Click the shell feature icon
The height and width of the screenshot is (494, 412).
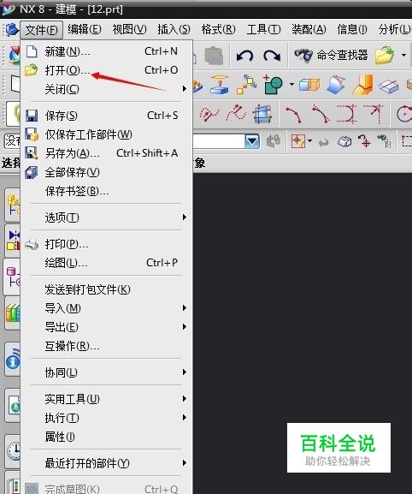pyautogui.click(x=309, y=85)
